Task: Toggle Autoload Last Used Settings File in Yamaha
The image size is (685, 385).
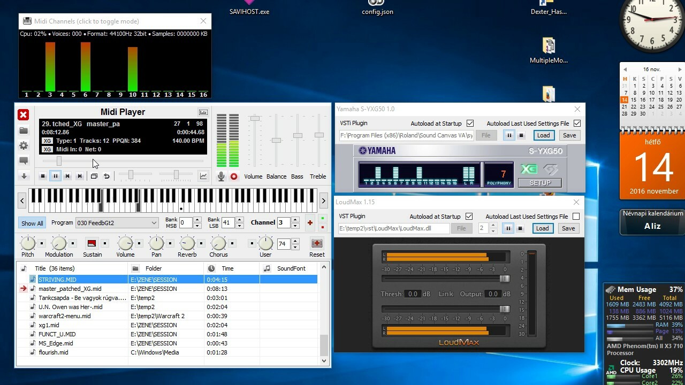Action: [x=577, y=124]
